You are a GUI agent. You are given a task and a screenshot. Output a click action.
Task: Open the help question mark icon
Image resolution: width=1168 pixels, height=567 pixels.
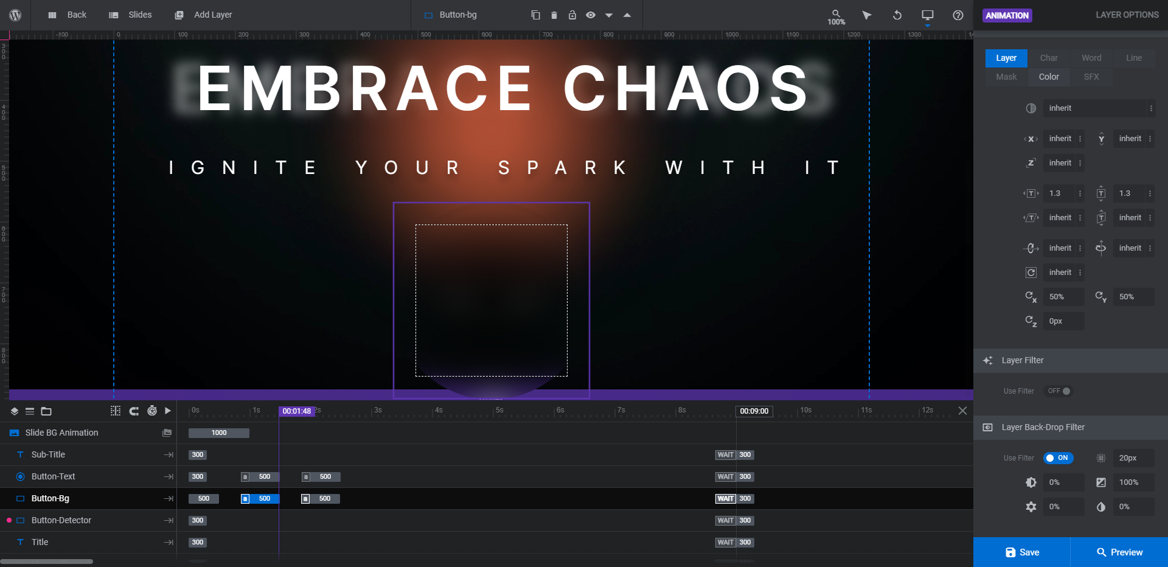[x=958, y=15]
